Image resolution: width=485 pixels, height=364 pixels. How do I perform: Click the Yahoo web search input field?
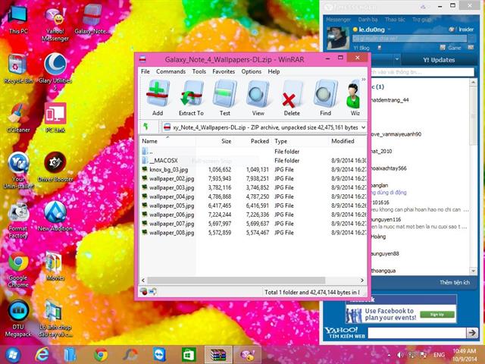(x=417, y=333)
